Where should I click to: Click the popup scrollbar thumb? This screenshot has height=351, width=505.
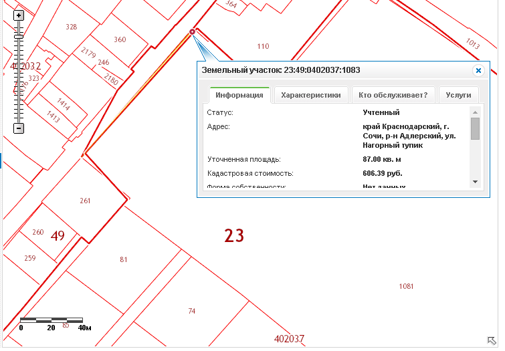click(475, 128)
